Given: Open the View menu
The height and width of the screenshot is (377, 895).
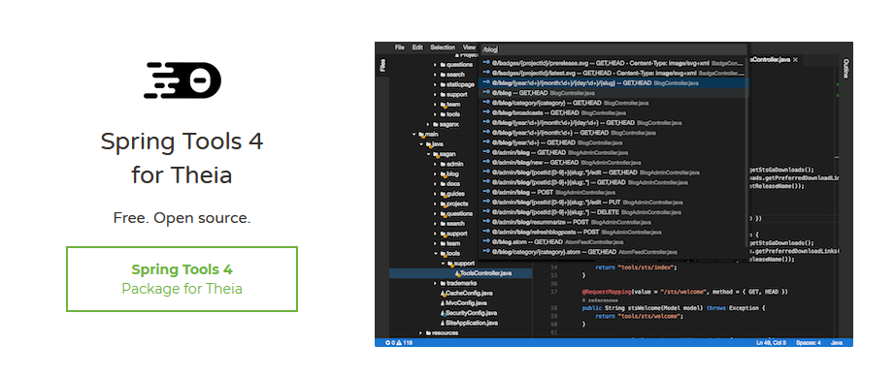Looking at the screenshot, I should [469, 47].
